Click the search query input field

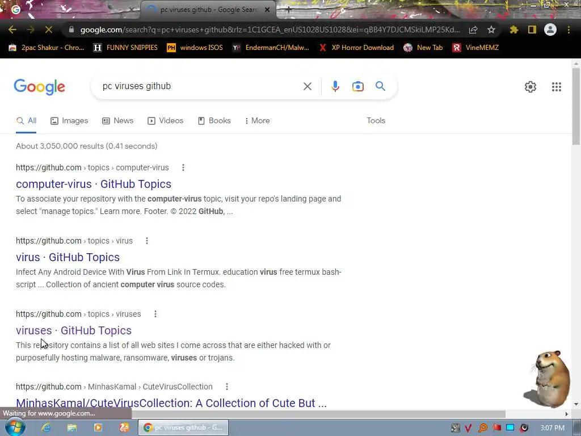click(x=200, y=86)
